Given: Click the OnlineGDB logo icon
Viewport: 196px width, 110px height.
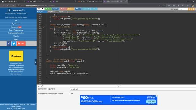Looking at the screenshot, I should coord(9,10).
